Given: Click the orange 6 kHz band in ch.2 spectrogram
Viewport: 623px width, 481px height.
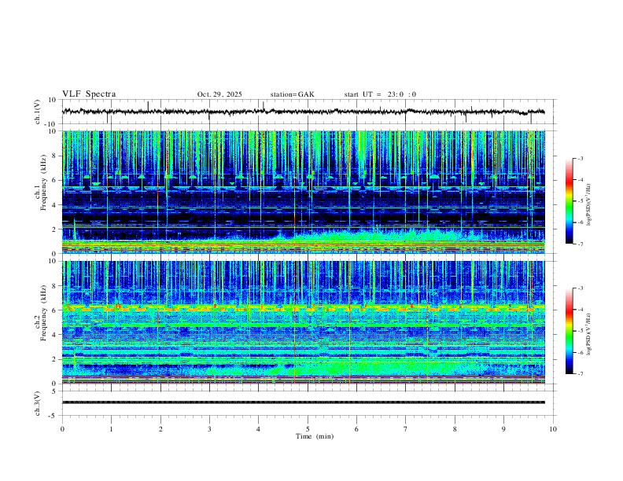Looking at the screenshot, I should pos(303,308).
